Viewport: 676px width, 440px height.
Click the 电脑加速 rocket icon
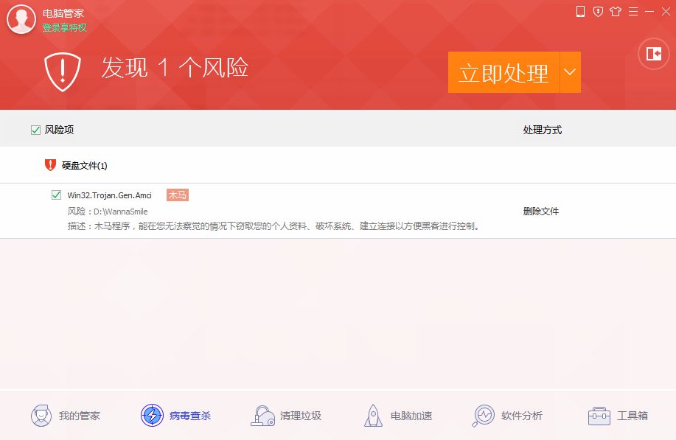tap(373, 416)
